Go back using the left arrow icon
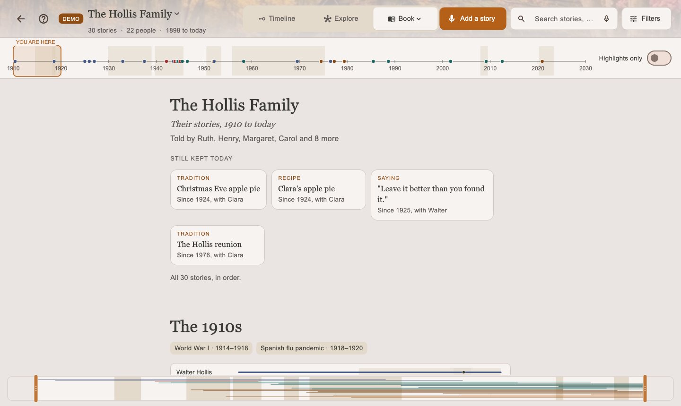The height and width of the screenshot is (406, 681). click(x=21, y=19)
